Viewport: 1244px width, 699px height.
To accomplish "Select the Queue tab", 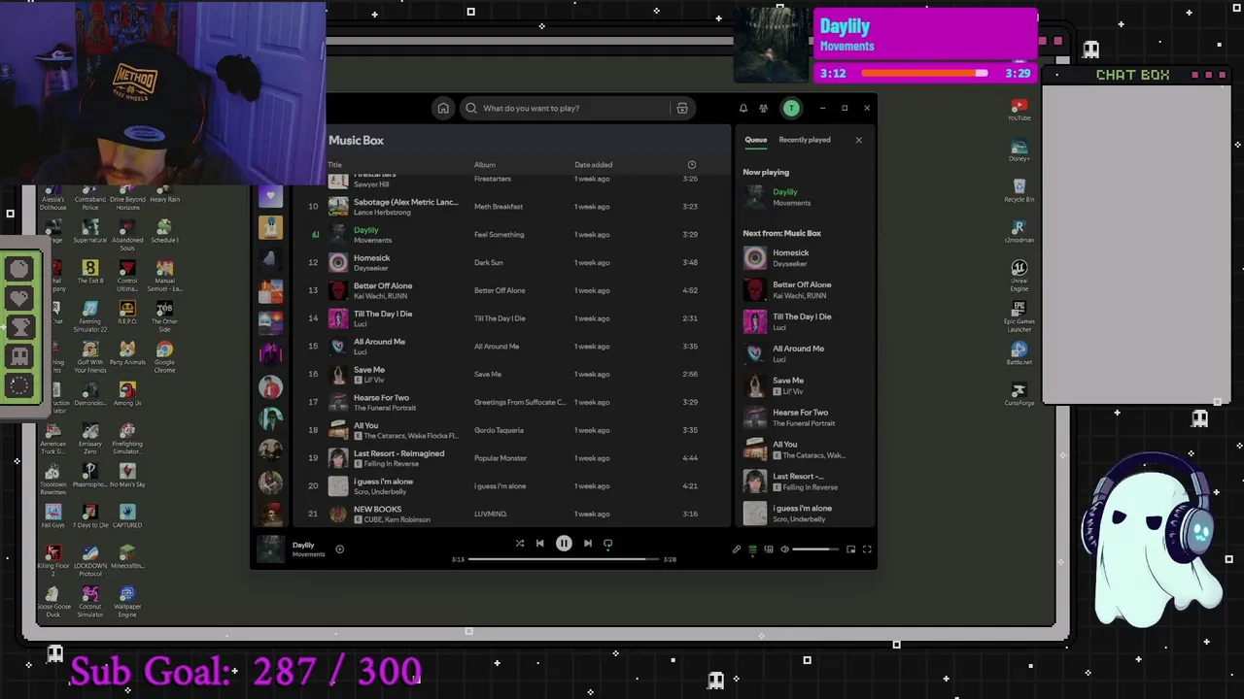I will point(755,140).
